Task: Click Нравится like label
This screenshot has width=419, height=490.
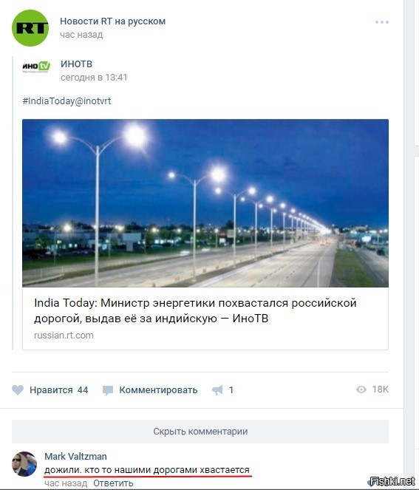Action: point(51,390)
